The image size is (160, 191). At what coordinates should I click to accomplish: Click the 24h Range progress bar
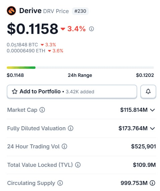(80, 67)
